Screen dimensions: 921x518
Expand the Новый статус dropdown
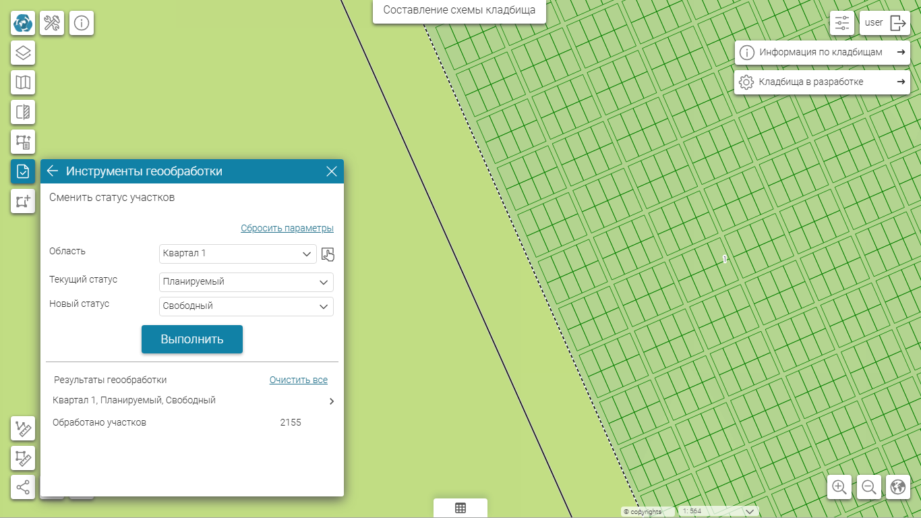[246, 306]
